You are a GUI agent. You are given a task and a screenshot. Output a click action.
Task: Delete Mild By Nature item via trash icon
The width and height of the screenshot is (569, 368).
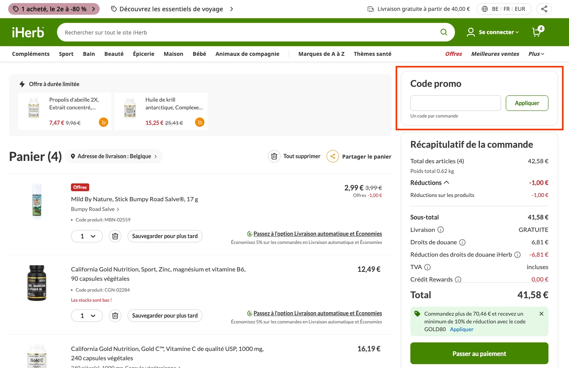tap(115, 236)
